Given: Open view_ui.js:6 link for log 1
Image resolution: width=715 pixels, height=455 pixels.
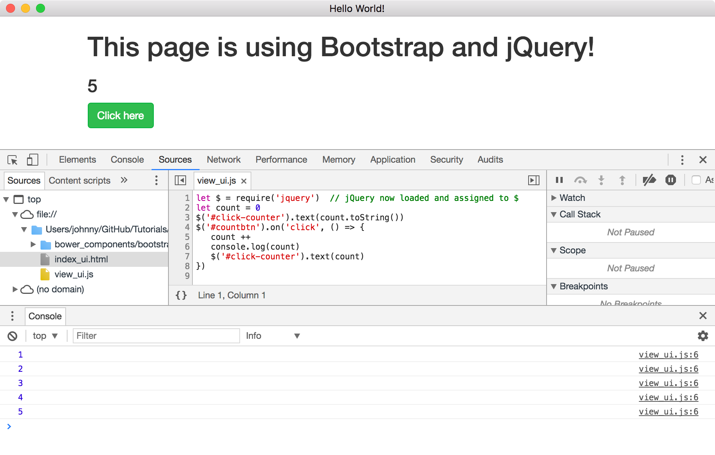Looking at the screenshot, I should point(668,355).
